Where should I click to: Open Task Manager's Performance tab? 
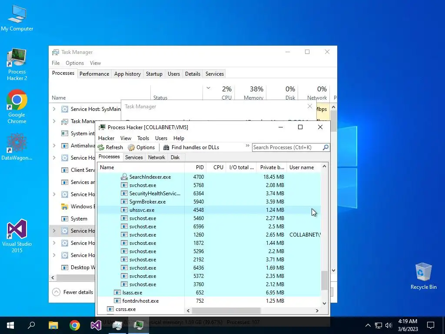(94, 74)
